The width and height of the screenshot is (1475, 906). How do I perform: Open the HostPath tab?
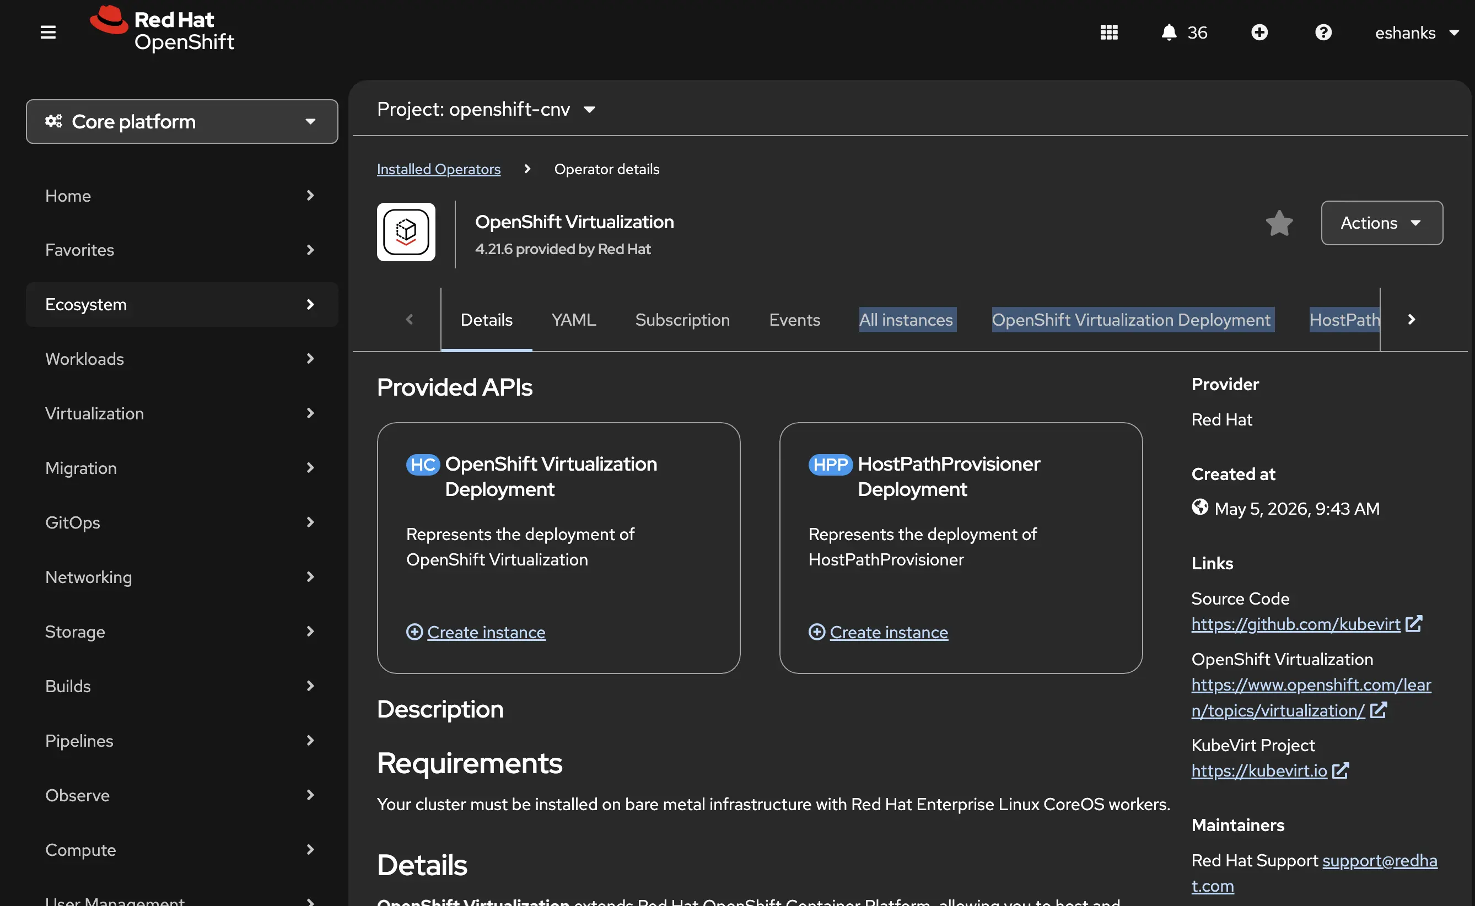pos(1344,320)
